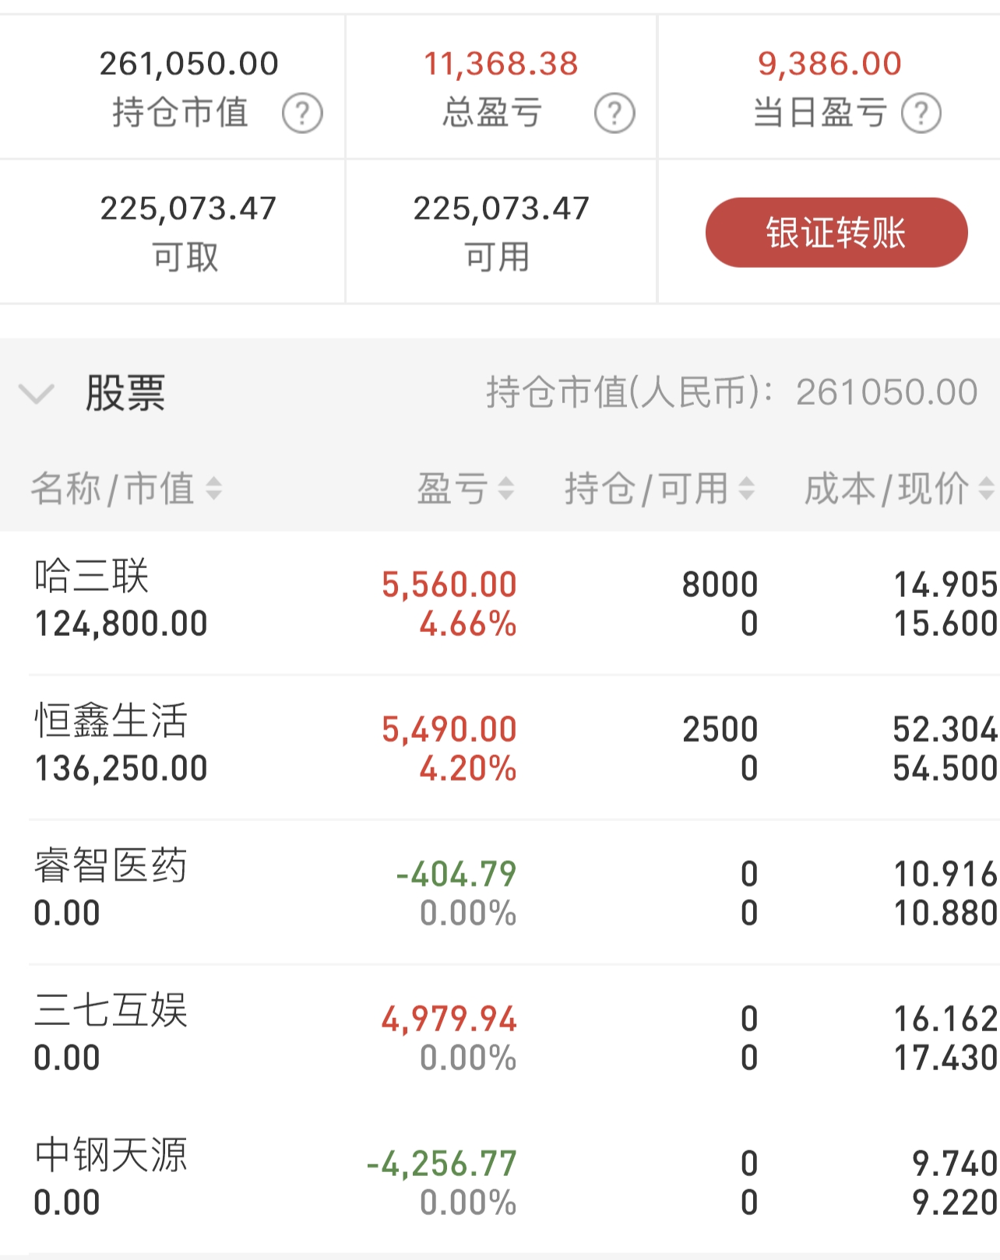The height and width of the screenshot is (1260, 1000).
Task: Tap the 可用 balance cell
Action: pos(501,232)
